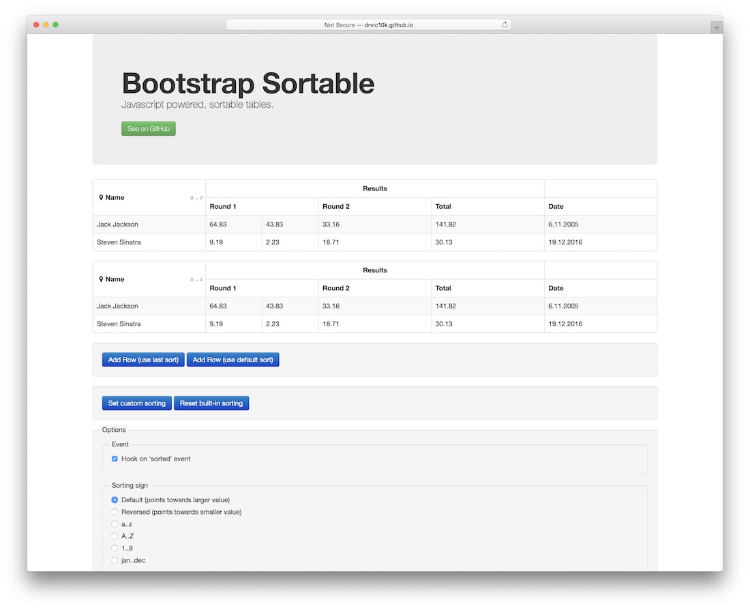Click the browser address bar showing drvic10k.github.io
The width and height of the screenshot is (750, 610).
coord(368,25)
